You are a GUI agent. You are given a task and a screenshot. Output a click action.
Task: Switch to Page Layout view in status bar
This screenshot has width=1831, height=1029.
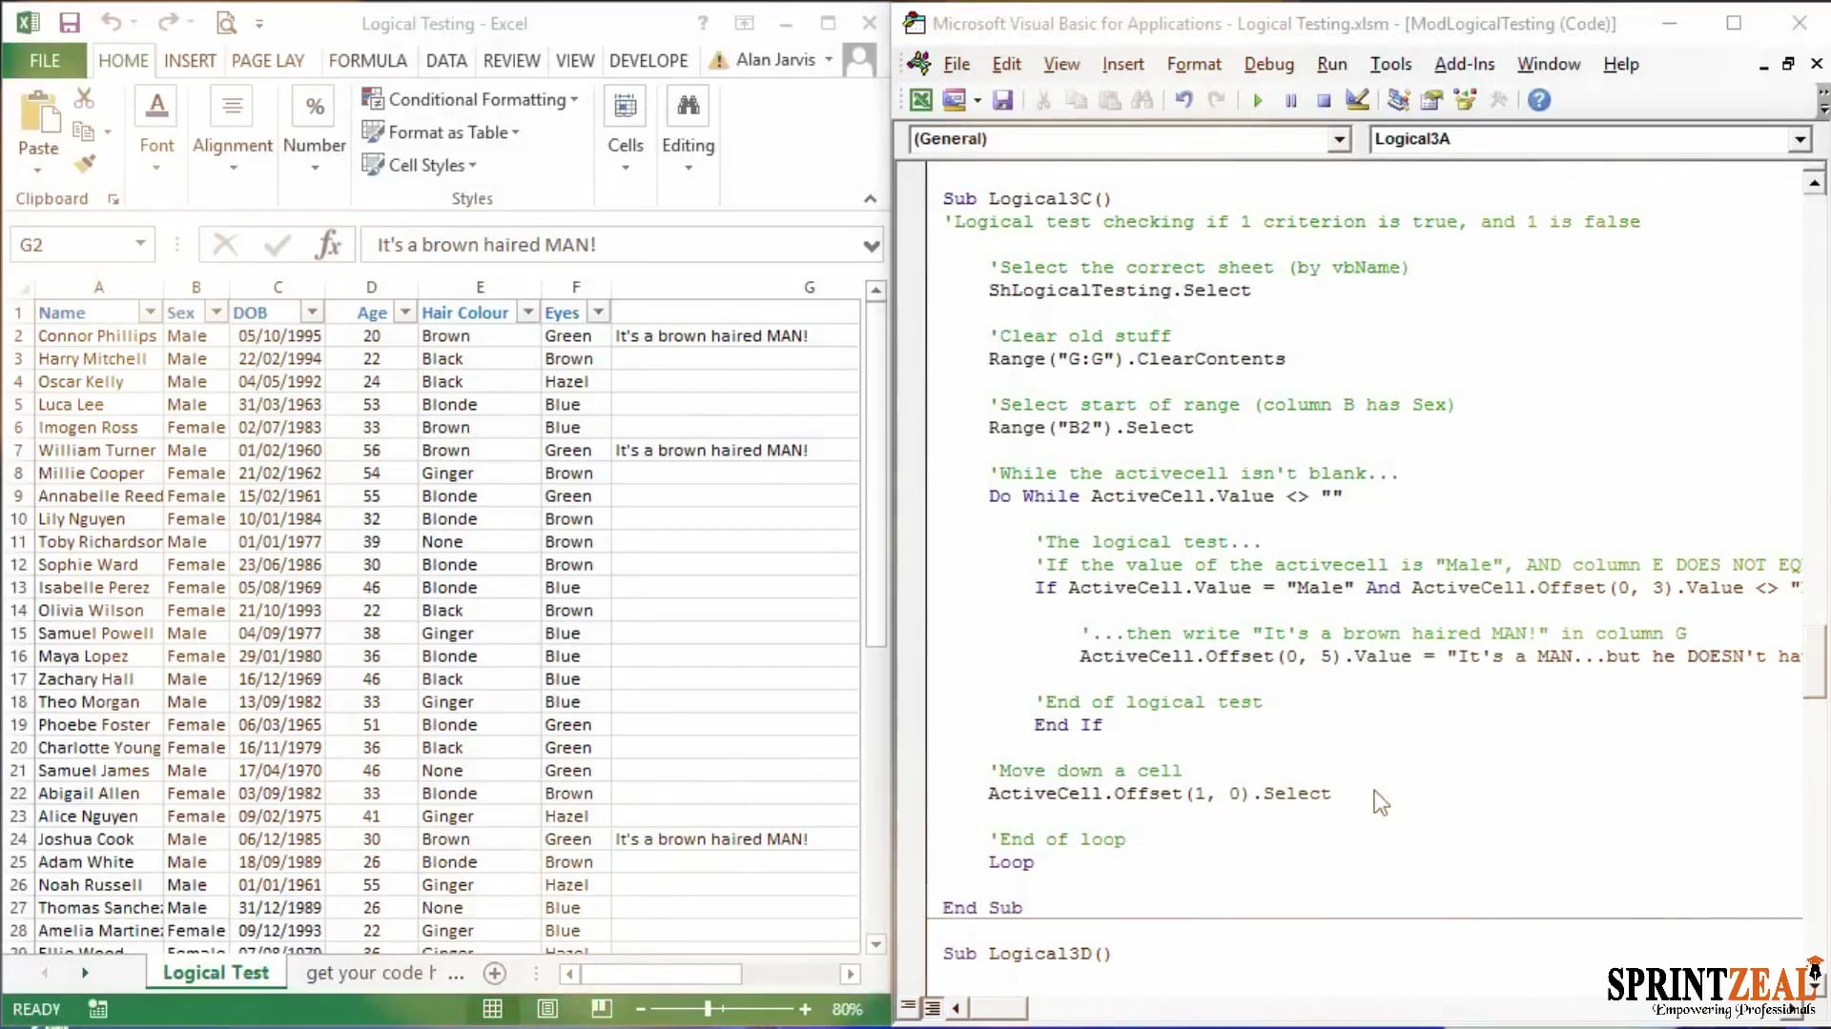click(x=547, y=1009)
